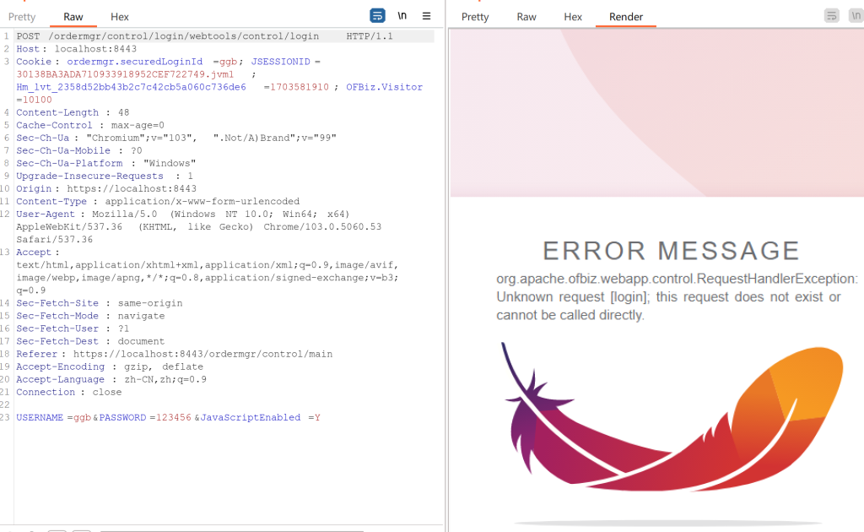The image size is (864, 532).
Task: Open the request editor hamburger menu
Action: (427, 15)
